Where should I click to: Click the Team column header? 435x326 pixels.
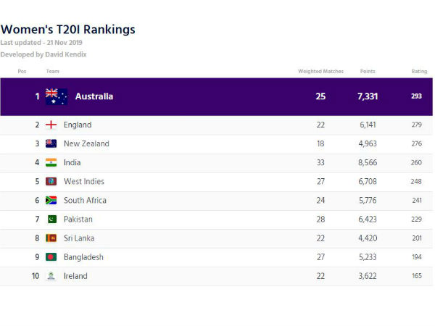click(53, 71)
